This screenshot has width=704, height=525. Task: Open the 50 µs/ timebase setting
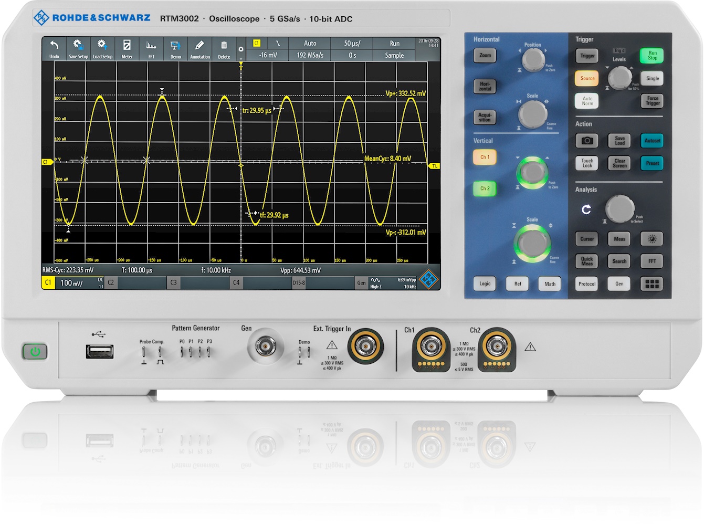pos(352,43)
